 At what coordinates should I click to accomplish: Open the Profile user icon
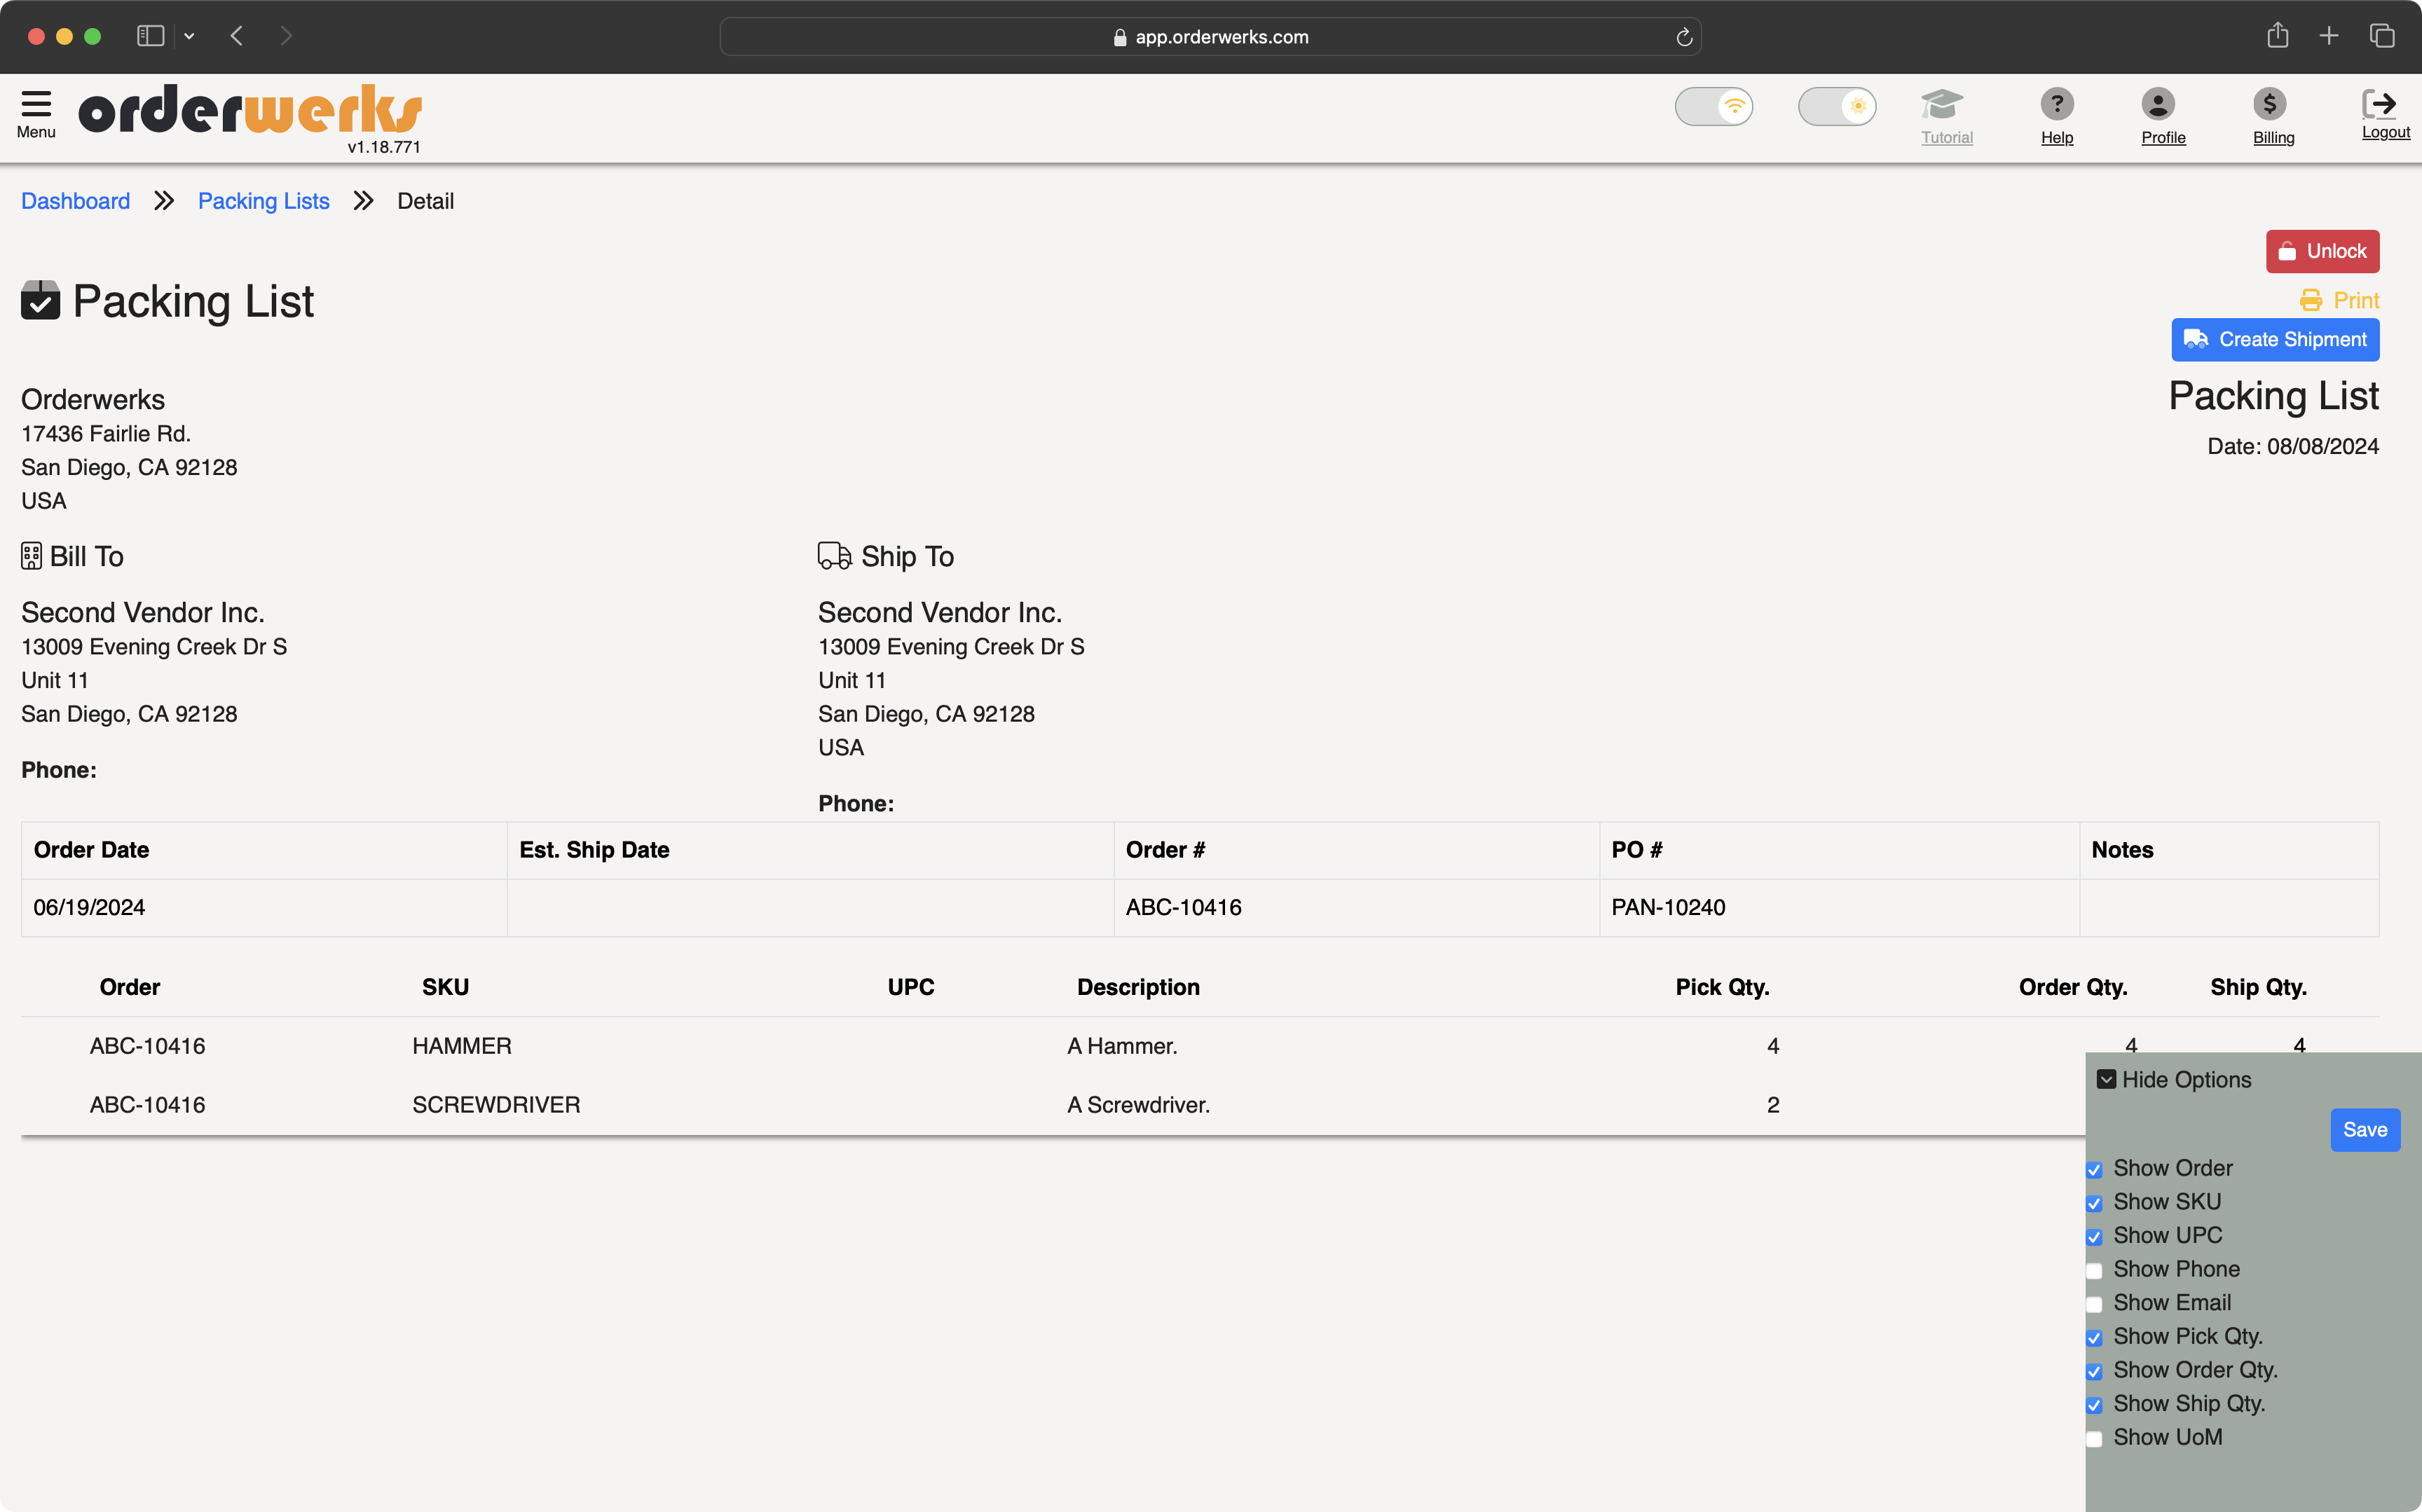point(2158,104)
